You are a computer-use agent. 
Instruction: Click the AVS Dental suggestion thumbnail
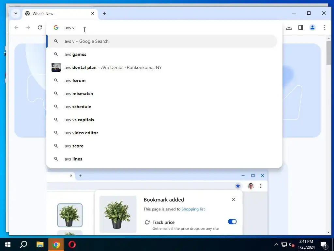point(56,67)
